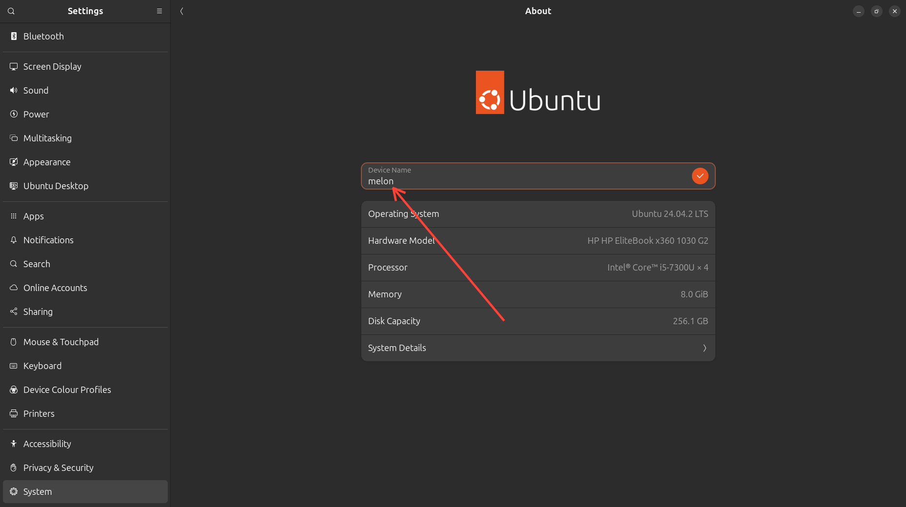Select Appearance in the sidebar

[x=47, y=162]
